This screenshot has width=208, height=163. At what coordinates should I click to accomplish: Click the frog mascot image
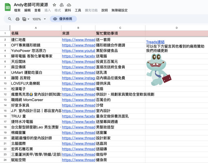(x=158, y=70)
